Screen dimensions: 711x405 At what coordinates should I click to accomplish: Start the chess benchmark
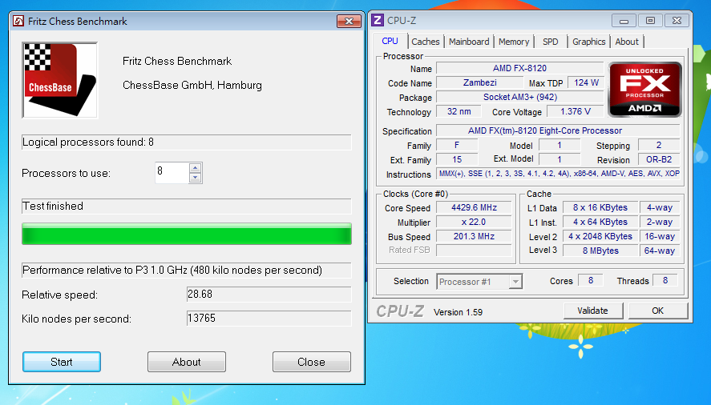click(62, 362)
